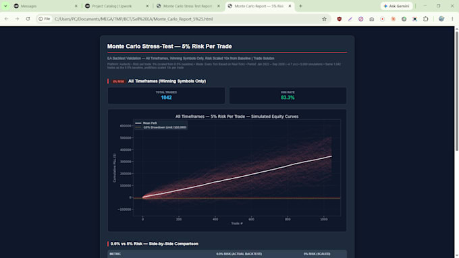Open the circular slash extension icon
Viewport: 459px width, 258px height.
tap(361, 19)
